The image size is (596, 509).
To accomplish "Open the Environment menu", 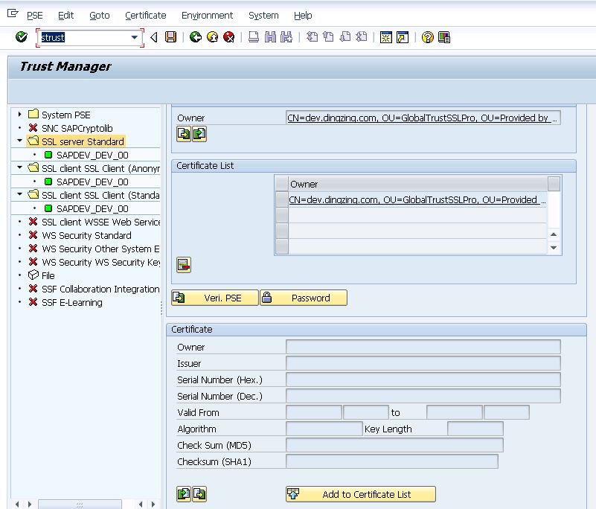I will 207,15.
